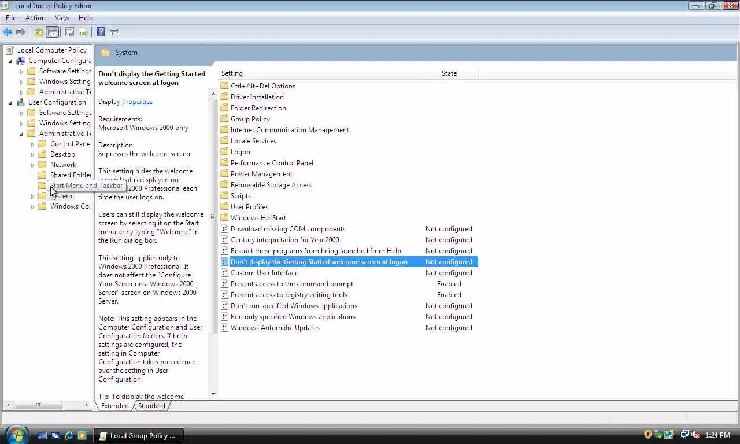Click the Back arrow toolbar icon
The image size is (740, 444).
[8, 32]
